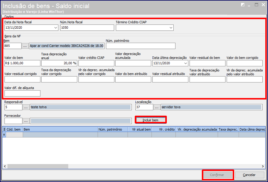This screenshot has height=182, width=268.
Task: Close the Inclusão de bens window
Action: [x=264, y=5]
